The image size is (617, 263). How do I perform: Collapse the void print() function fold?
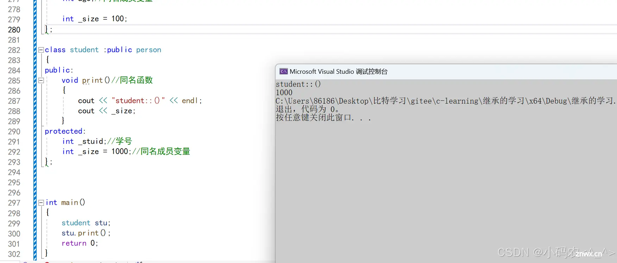41,80
